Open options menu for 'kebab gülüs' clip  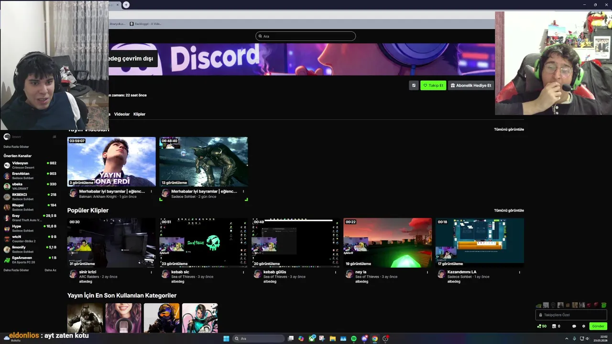pos(336,272)
